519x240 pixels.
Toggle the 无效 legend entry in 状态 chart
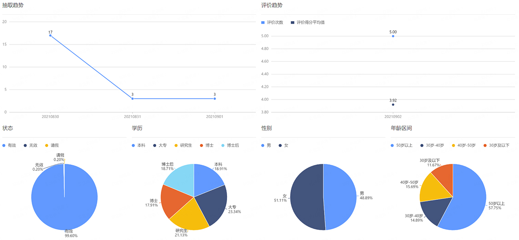31,145
